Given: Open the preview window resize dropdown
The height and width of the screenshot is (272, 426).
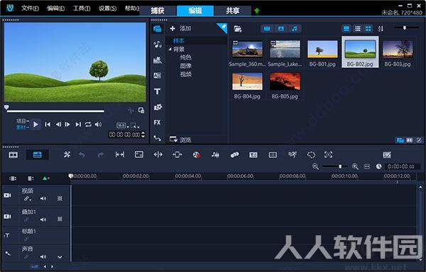Looking at the screenshot, I should point(135,125).
